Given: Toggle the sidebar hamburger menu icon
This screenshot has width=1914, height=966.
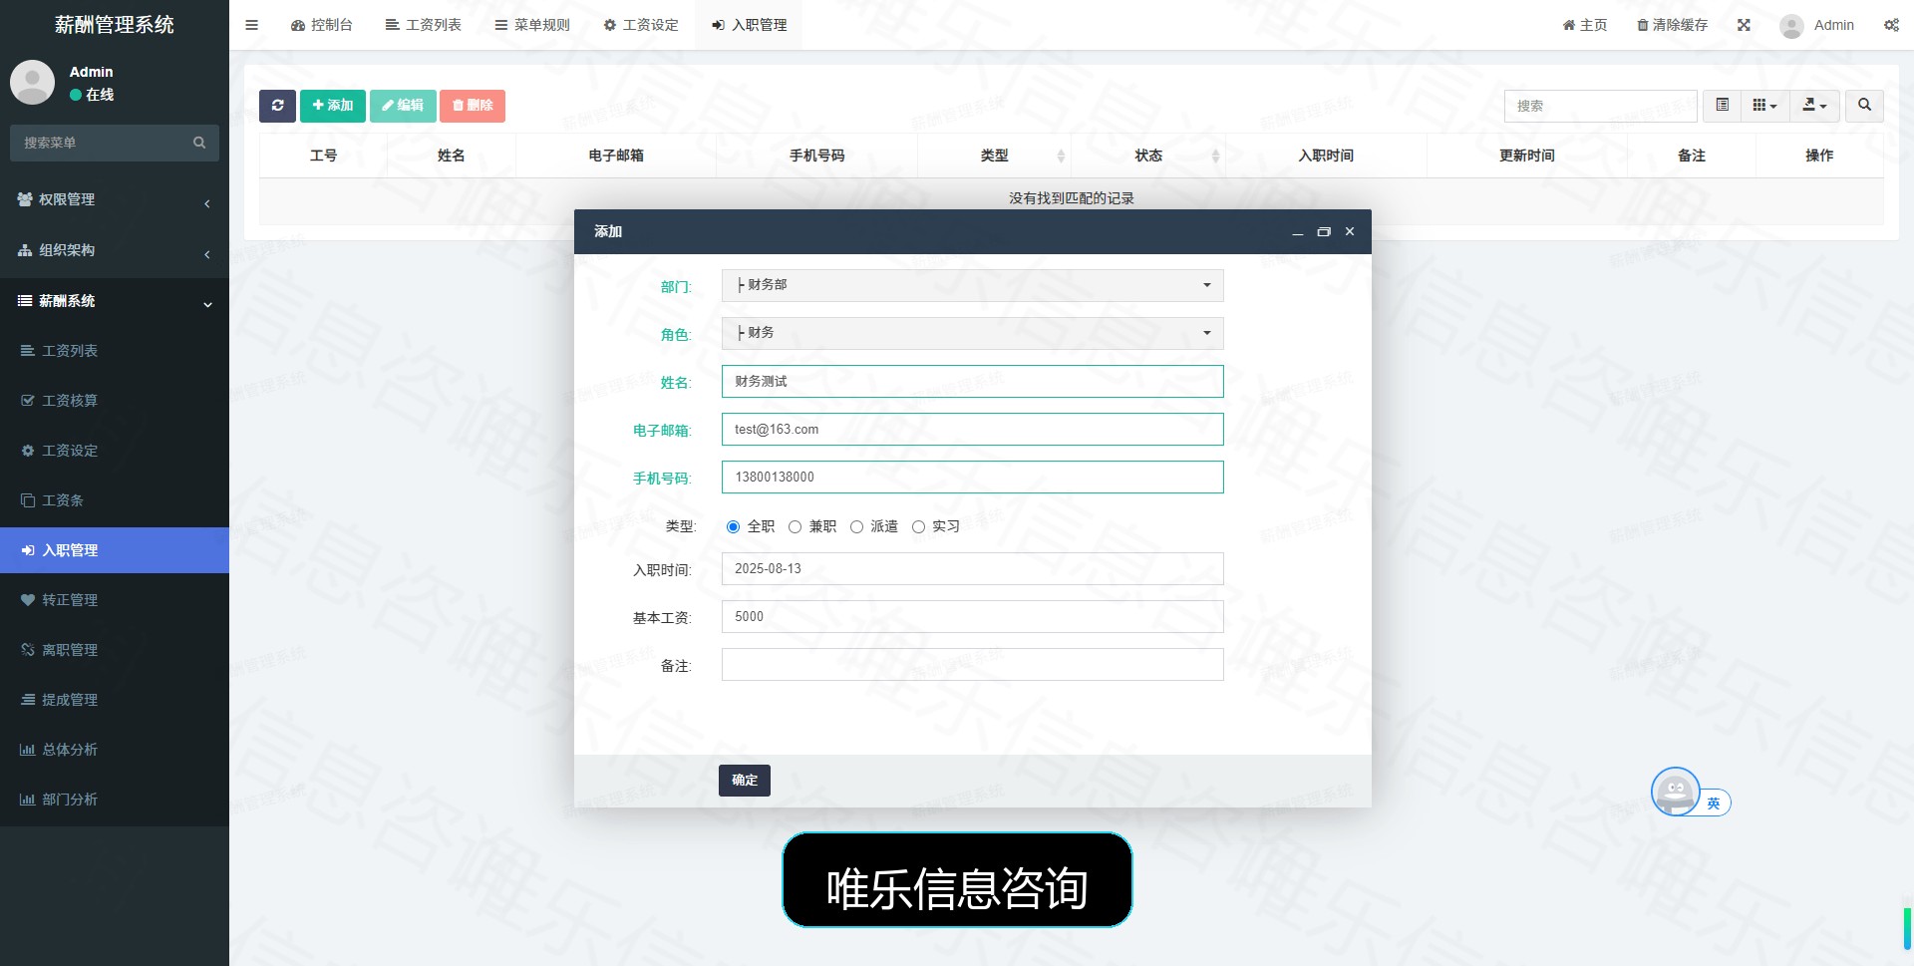Looking at the screenshot, I should [x=251, y=25].
